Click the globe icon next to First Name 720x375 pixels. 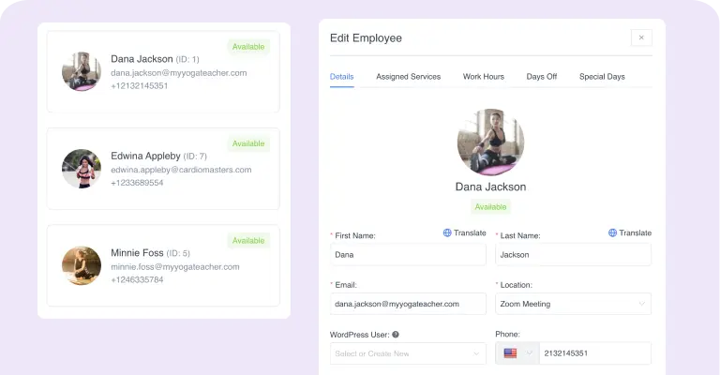point(447,232)
